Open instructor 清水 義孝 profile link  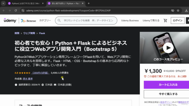(28, 79)
